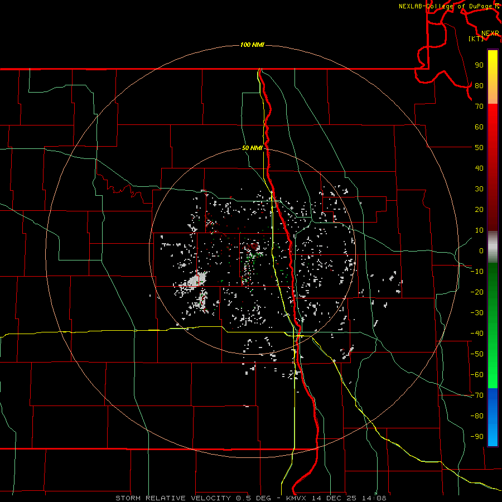Click the -40 value on the velocity scale

click(477, 334)
